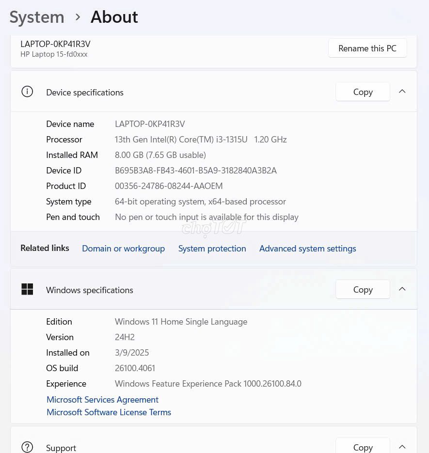Click the Windows logo icon beside Windows specifications
429x453 pixels.
click(x=27, y=289)
